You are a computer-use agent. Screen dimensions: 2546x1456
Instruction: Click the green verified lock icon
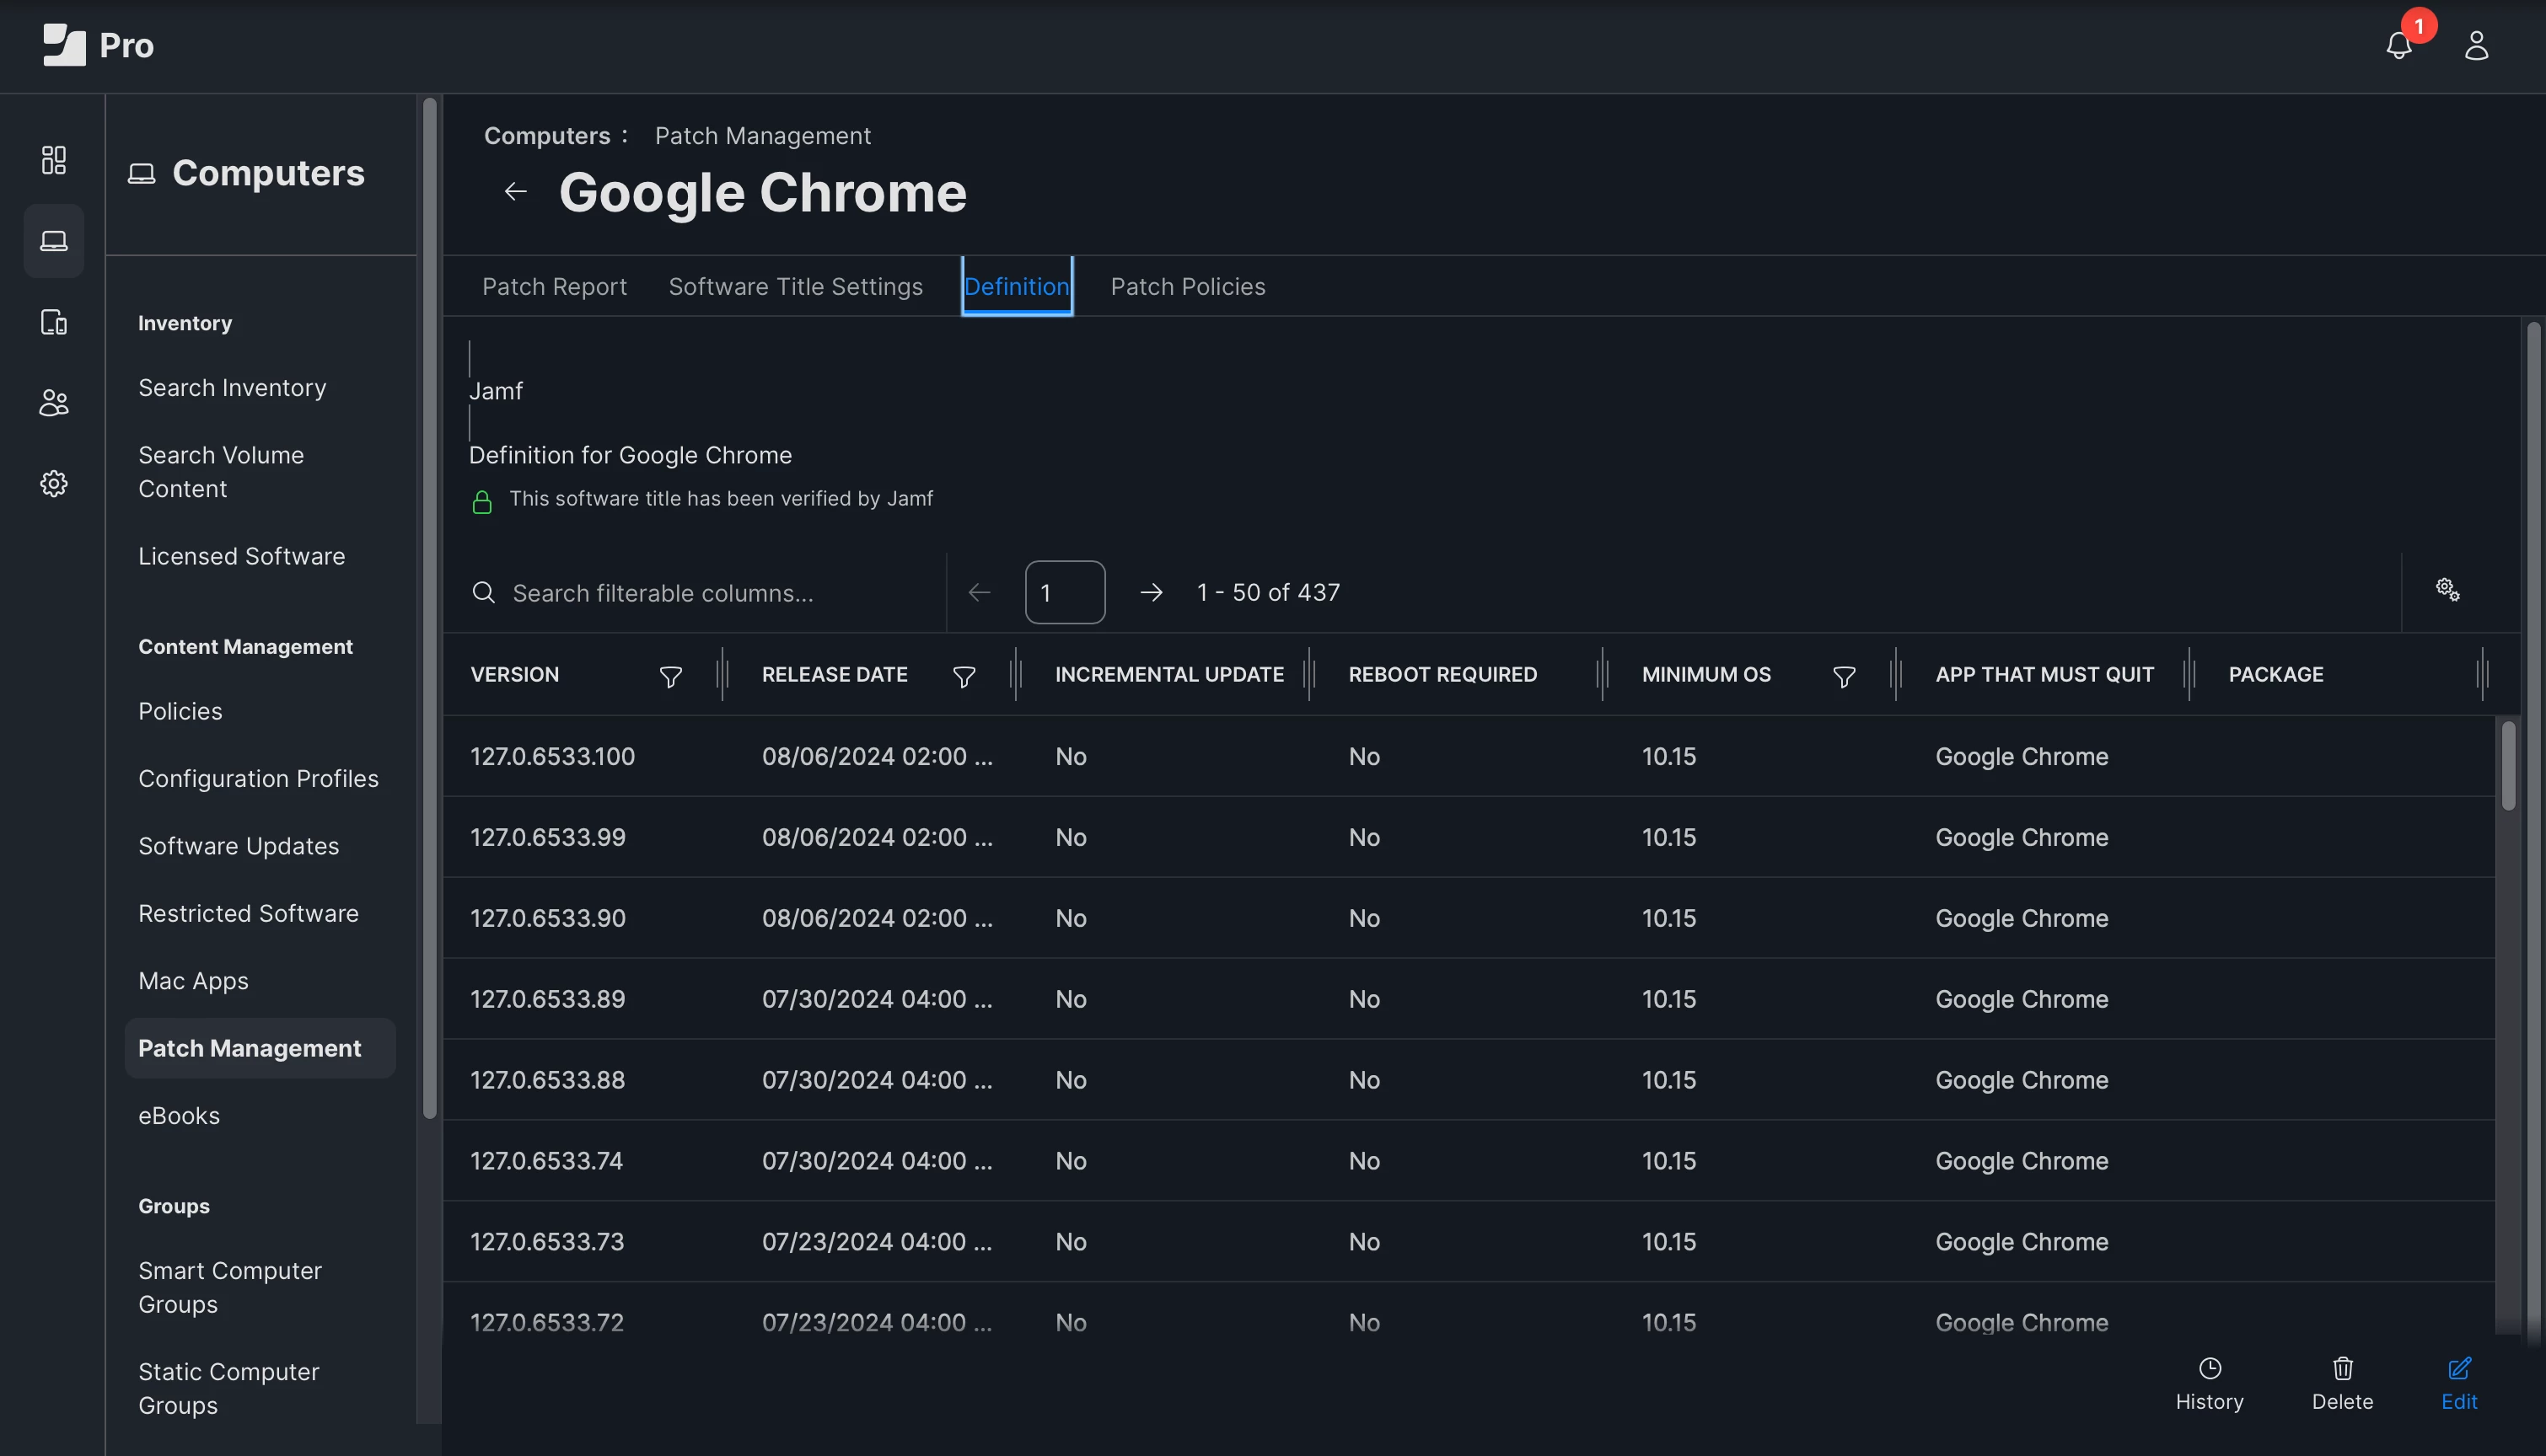coord(482,502)
